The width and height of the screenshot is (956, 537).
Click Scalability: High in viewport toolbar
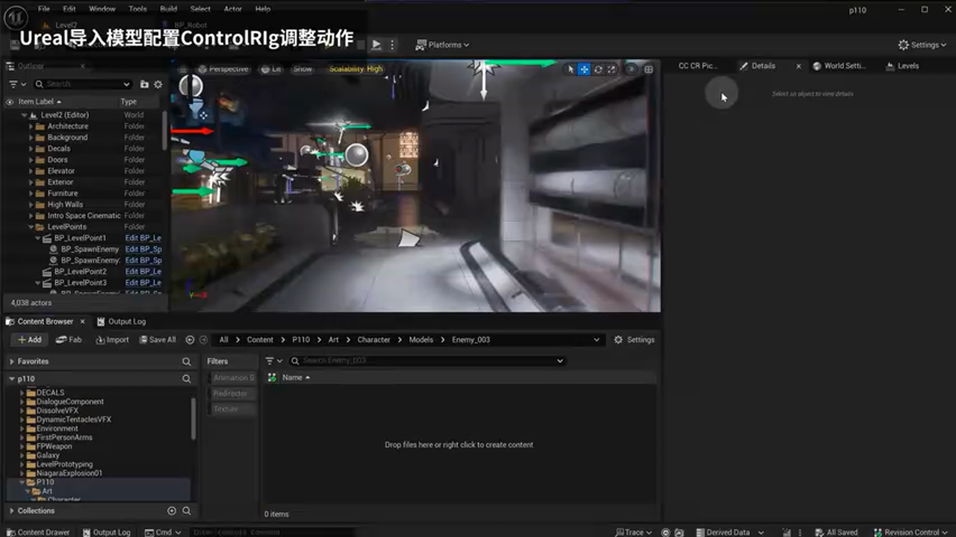point(356,69)
